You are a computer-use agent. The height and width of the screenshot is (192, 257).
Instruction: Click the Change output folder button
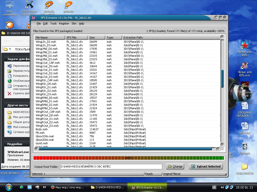175,166
